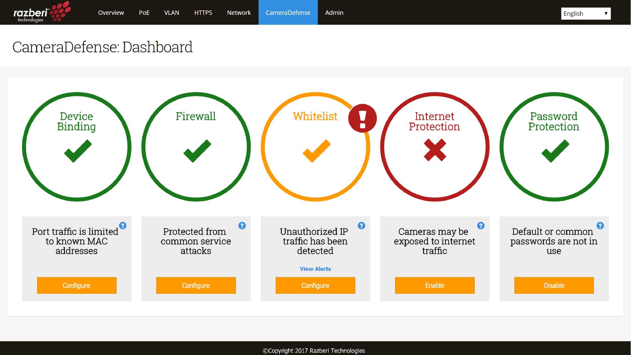631x355 pixels.
Task: Click the green checkmark in Password Protection
Action: [555, 151]
